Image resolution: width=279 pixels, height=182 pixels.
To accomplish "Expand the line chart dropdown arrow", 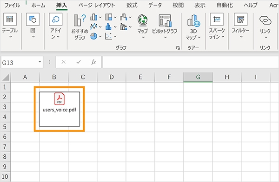I will [x=100, y=27].
